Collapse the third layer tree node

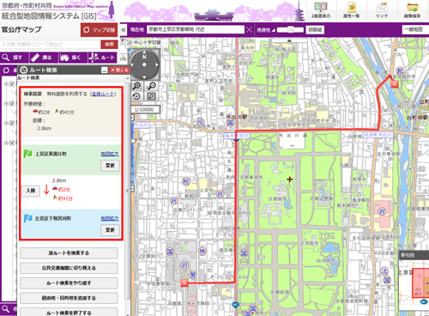[x=6, y=123]
